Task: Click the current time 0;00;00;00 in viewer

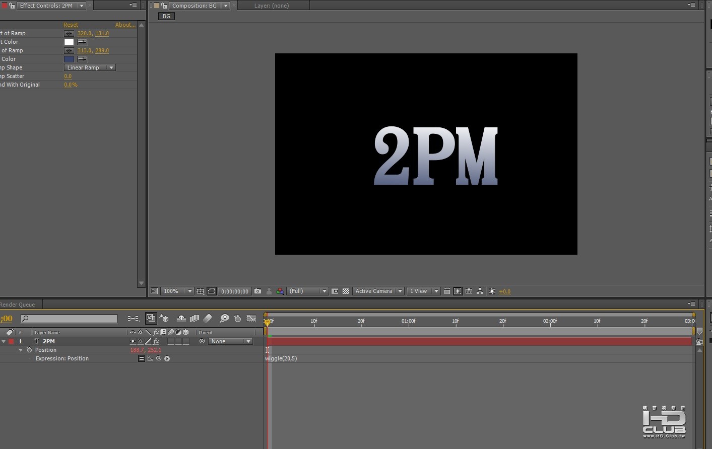Action: coord(235,291)
